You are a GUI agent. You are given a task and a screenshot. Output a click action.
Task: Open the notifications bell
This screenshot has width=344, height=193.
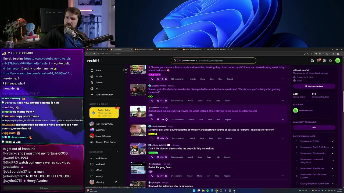(330, 61)
